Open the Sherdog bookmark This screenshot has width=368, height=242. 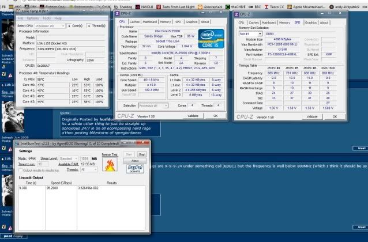click(x=123, y=7)
